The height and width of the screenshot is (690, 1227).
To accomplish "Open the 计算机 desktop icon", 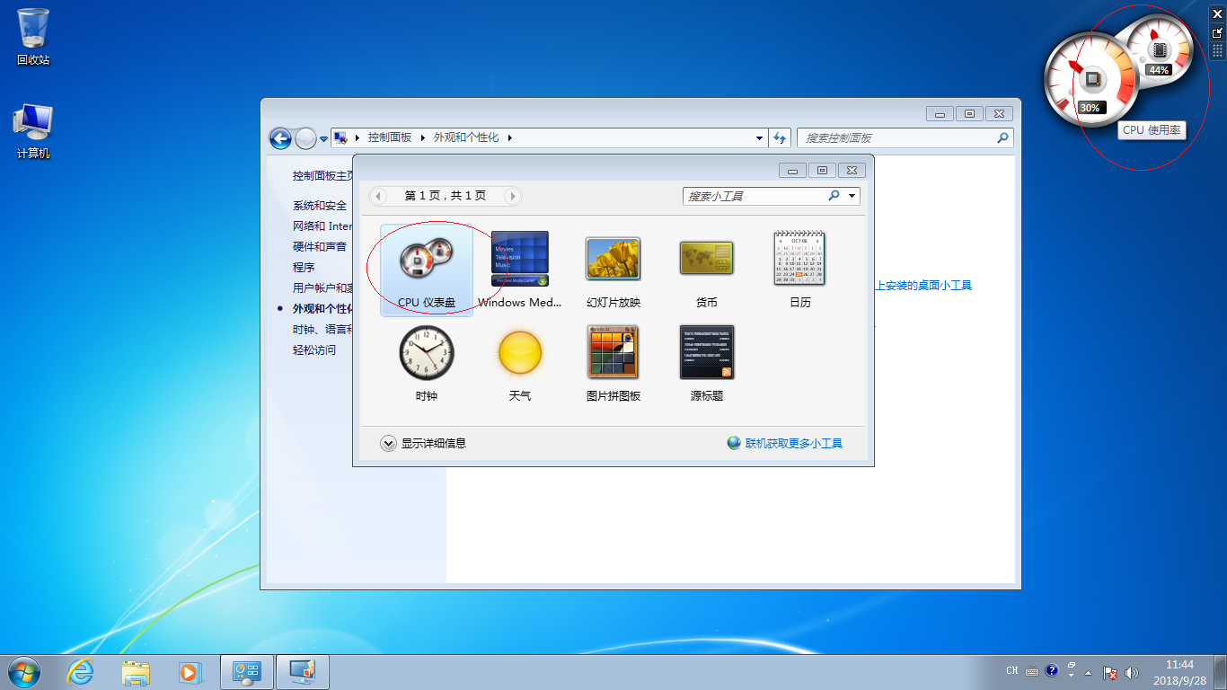I will tap(33, 131).
